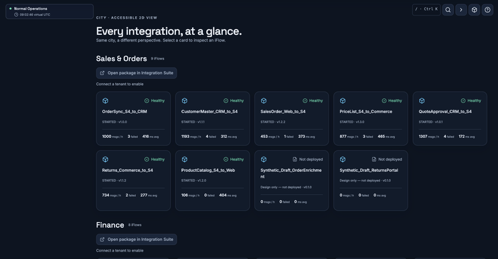Click 1193 msgs/h value on CustomerMaster card
The width and height of the screenshot is (498, 259).
(191, 137)
